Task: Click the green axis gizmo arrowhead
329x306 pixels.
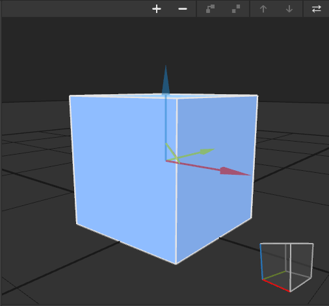Action: (x=207, y=151)
